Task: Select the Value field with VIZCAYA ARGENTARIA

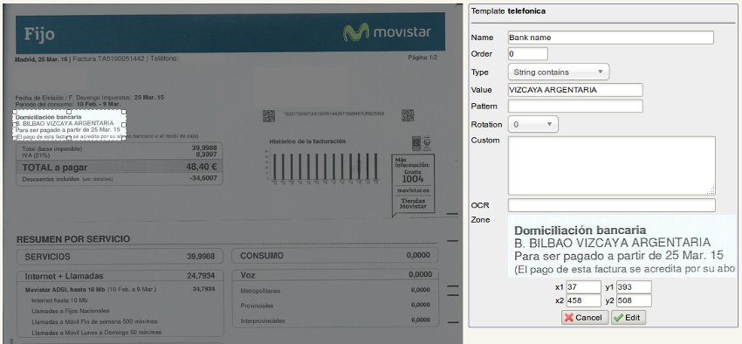Action: point(575,89)
